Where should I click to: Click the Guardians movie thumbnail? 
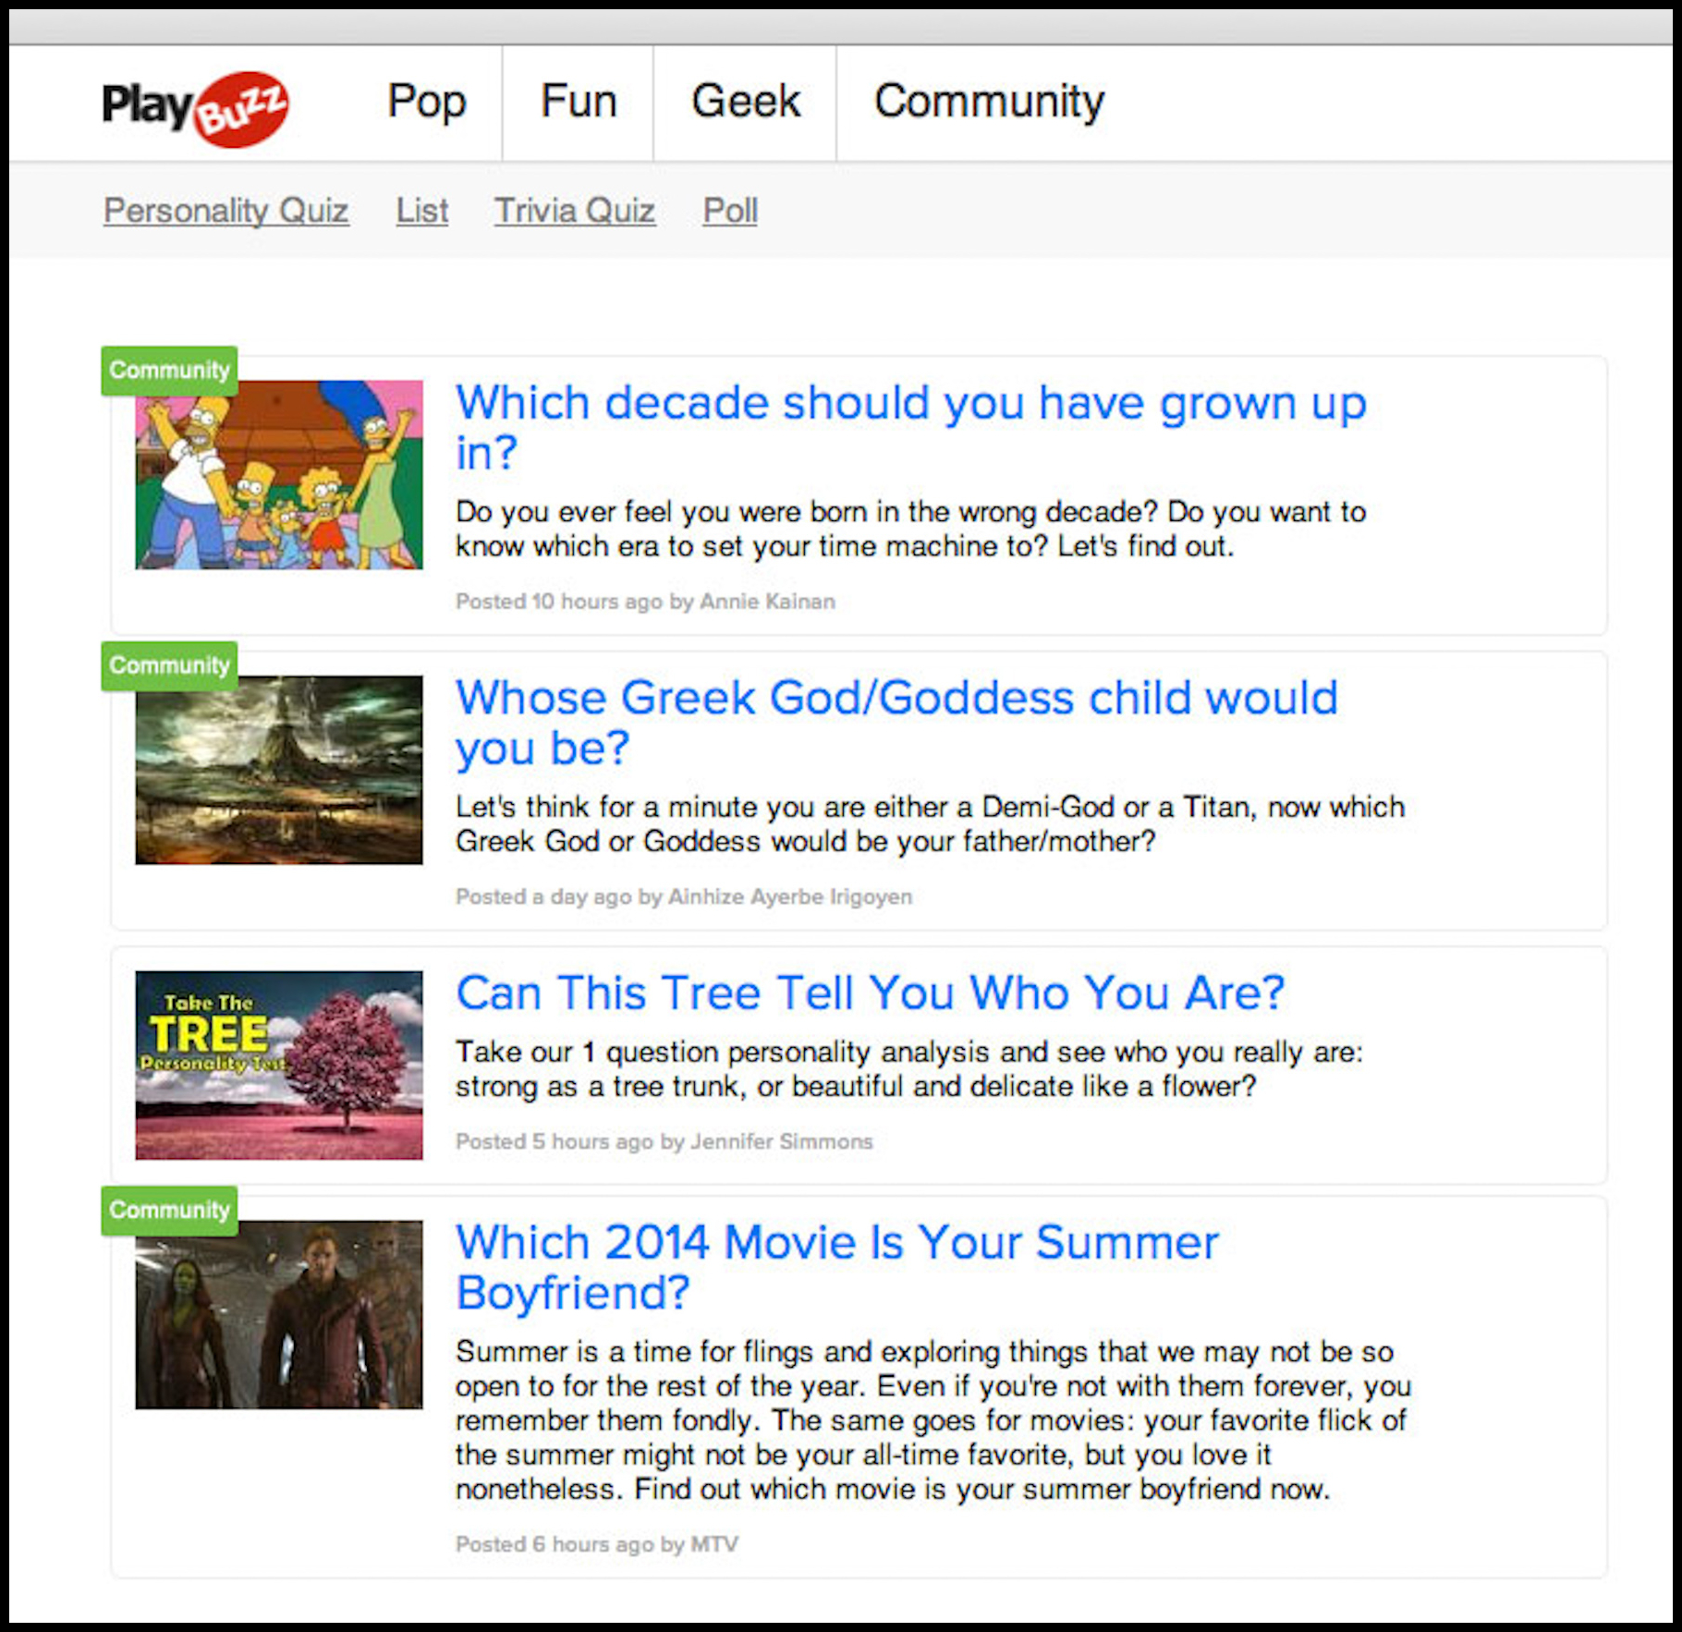point(279,1314)
